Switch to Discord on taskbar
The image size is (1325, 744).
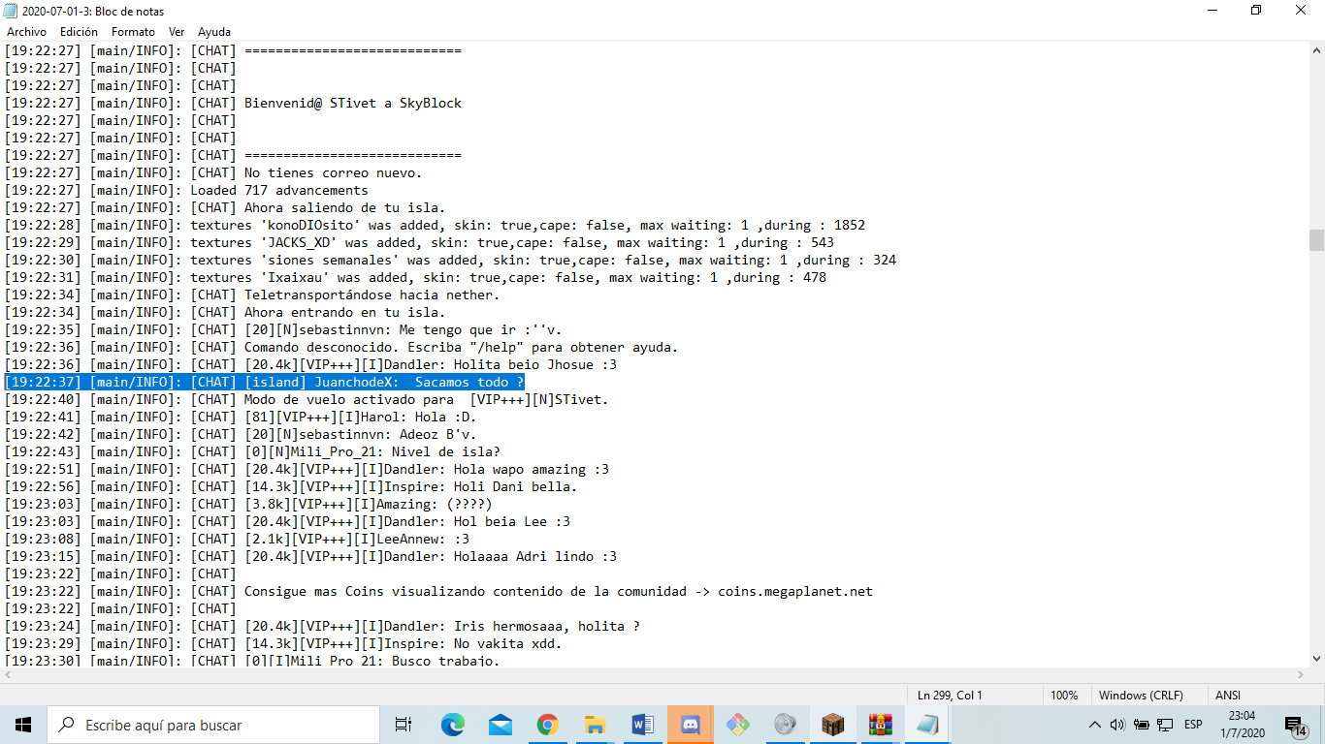[691, 725]
